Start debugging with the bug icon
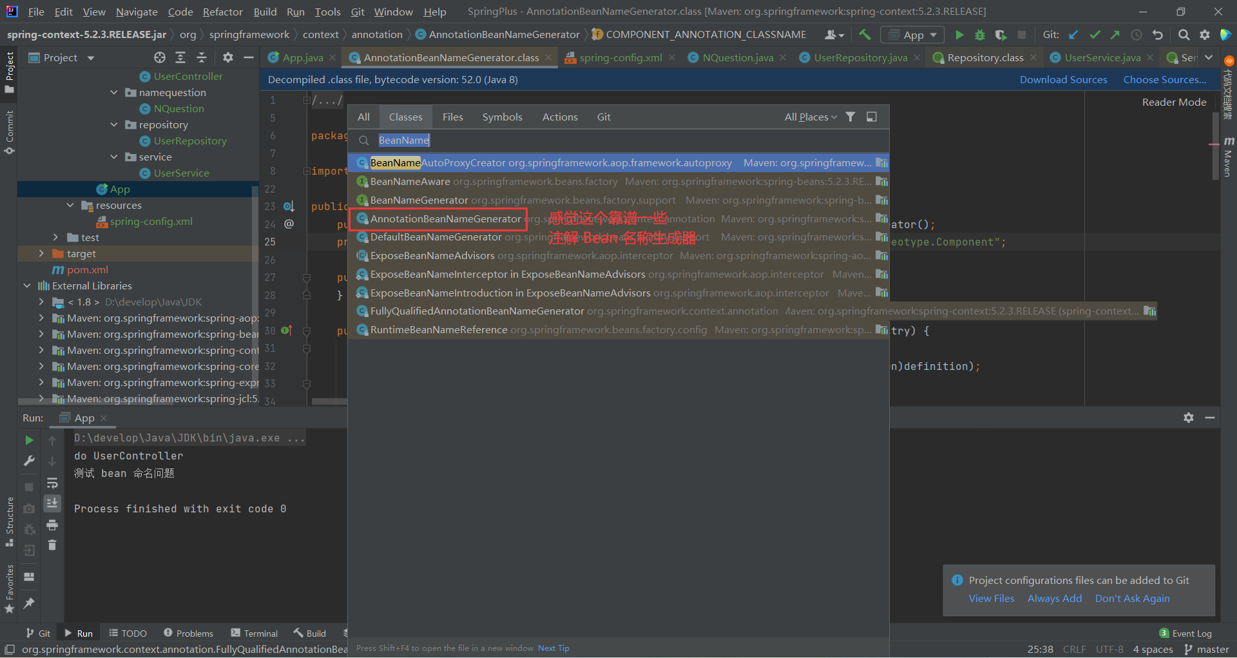Screen dimensions: 1237x658 coord(980,35)
